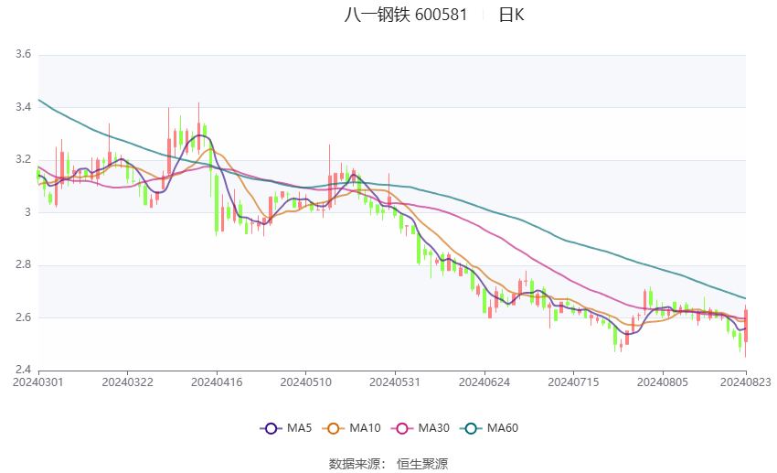The width and height of the screenshot is (777, 473).
Task: Click the 2.4 y-axis label
Action: 23,370
